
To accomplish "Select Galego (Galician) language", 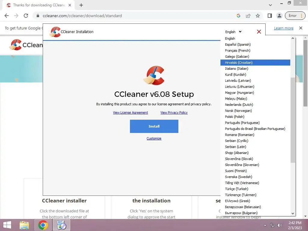I will pos(255,57).
